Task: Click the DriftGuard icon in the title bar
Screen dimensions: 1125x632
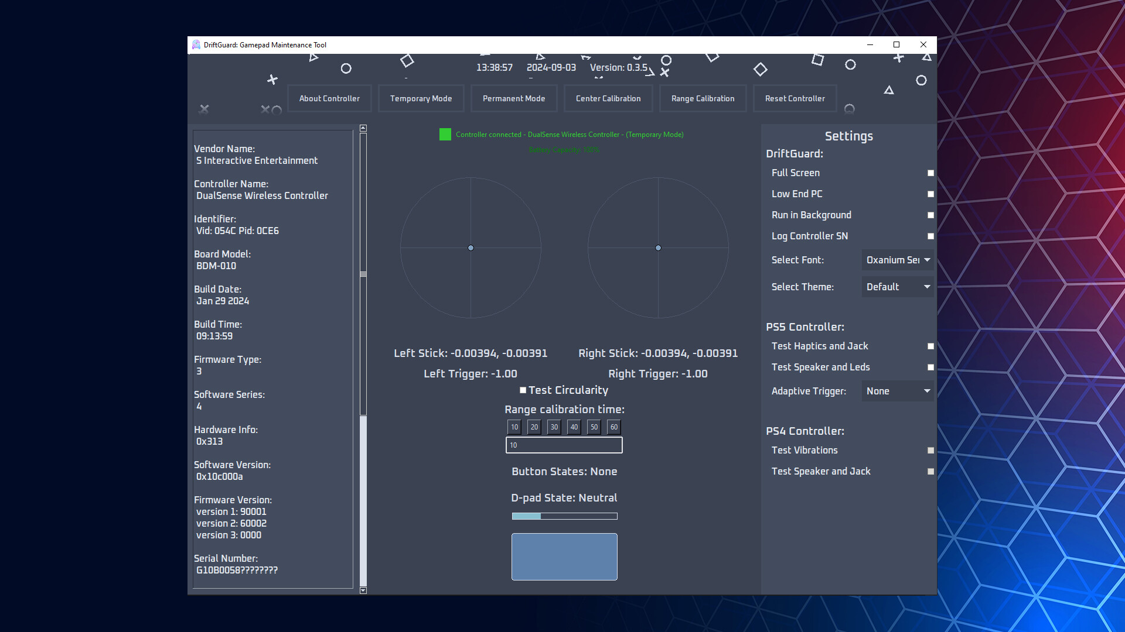Action: click(196, 44)
